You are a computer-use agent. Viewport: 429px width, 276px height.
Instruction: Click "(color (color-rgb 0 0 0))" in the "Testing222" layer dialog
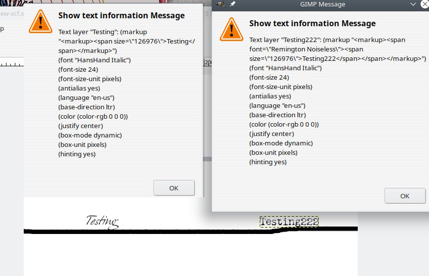click(284, 125)
